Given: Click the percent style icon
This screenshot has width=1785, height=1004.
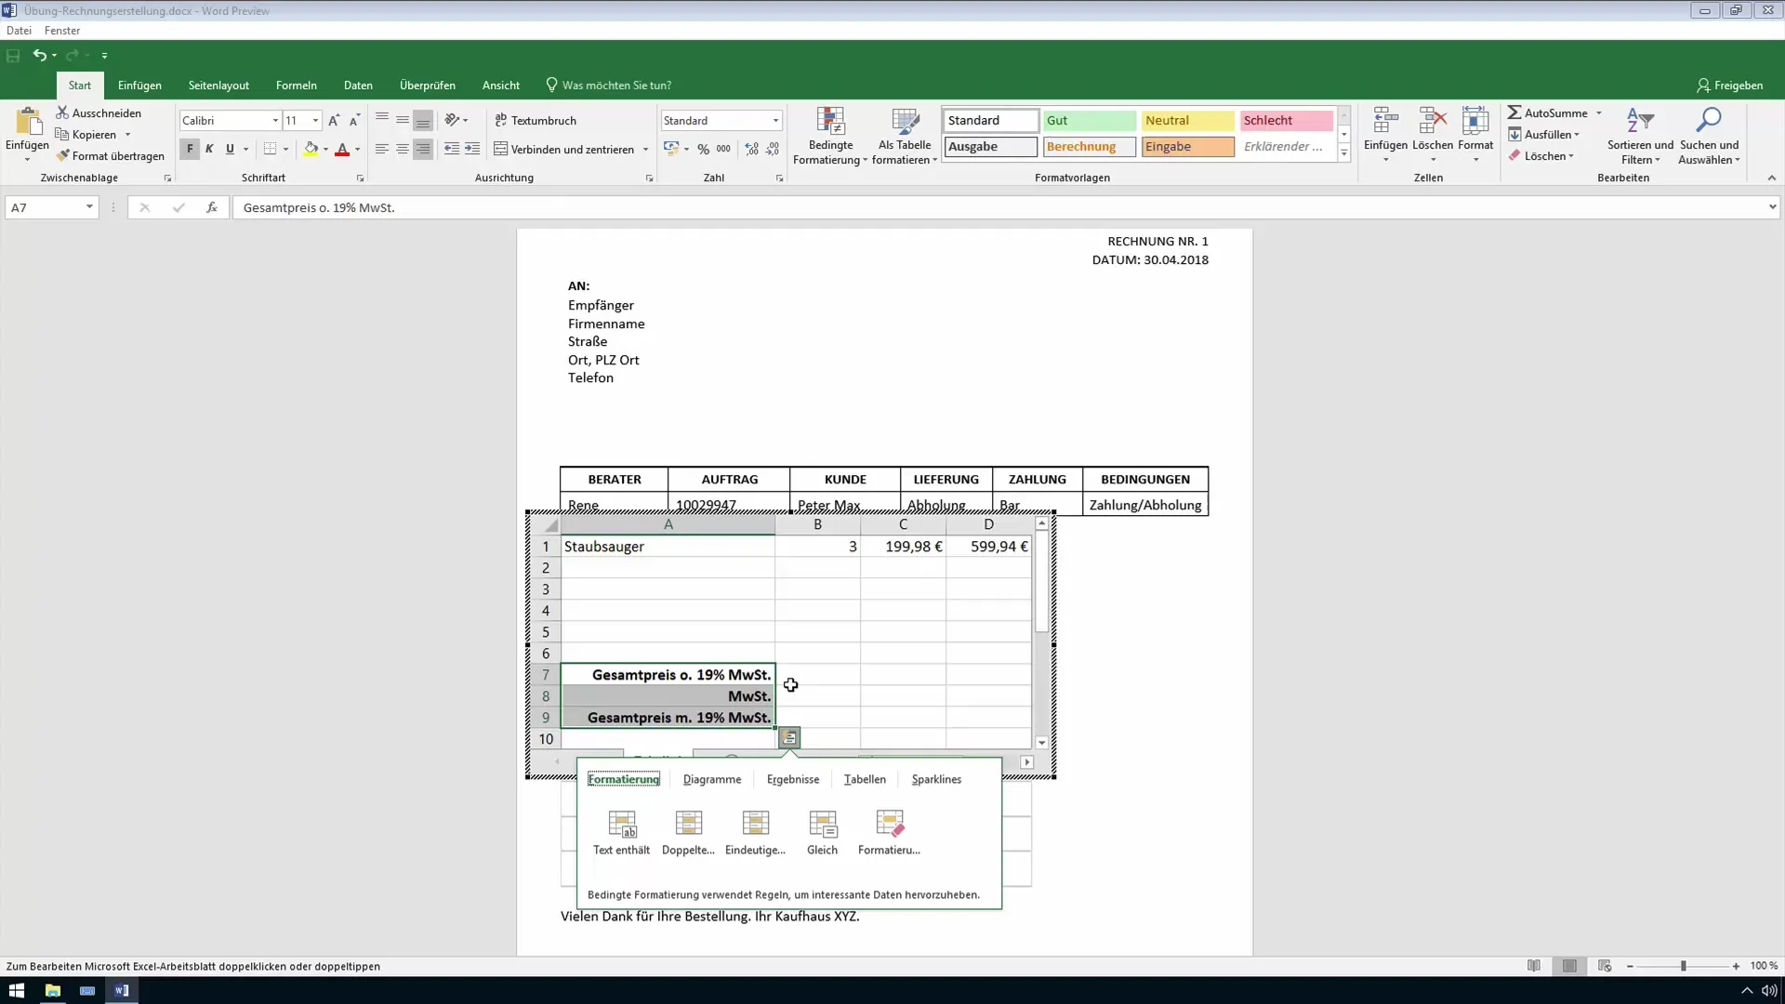Looking at the screenshot, I should 704,149.
